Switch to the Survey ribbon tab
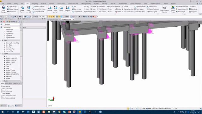Viewport: 202px width, 114px height. coord(16,3)
